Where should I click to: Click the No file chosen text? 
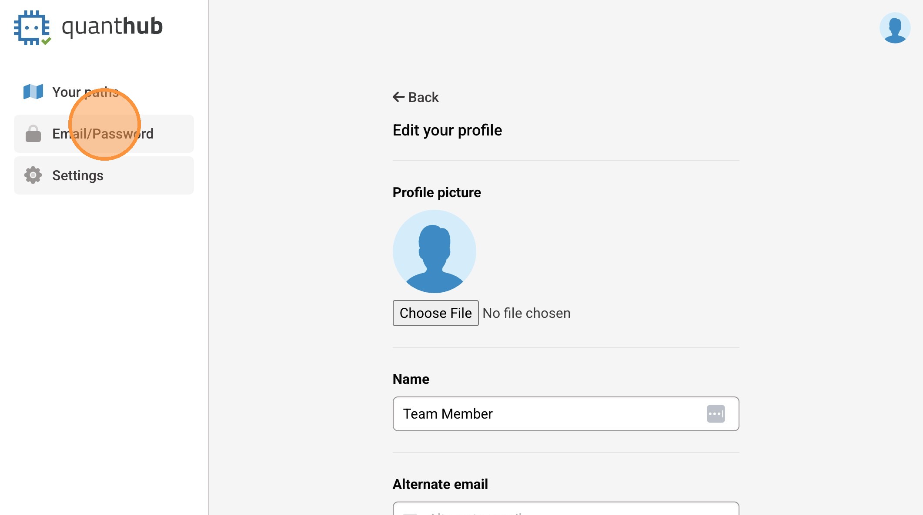tap(526, 313)
